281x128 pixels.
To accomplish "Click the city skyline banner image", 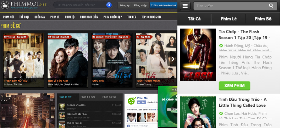I will coord(28,111).
